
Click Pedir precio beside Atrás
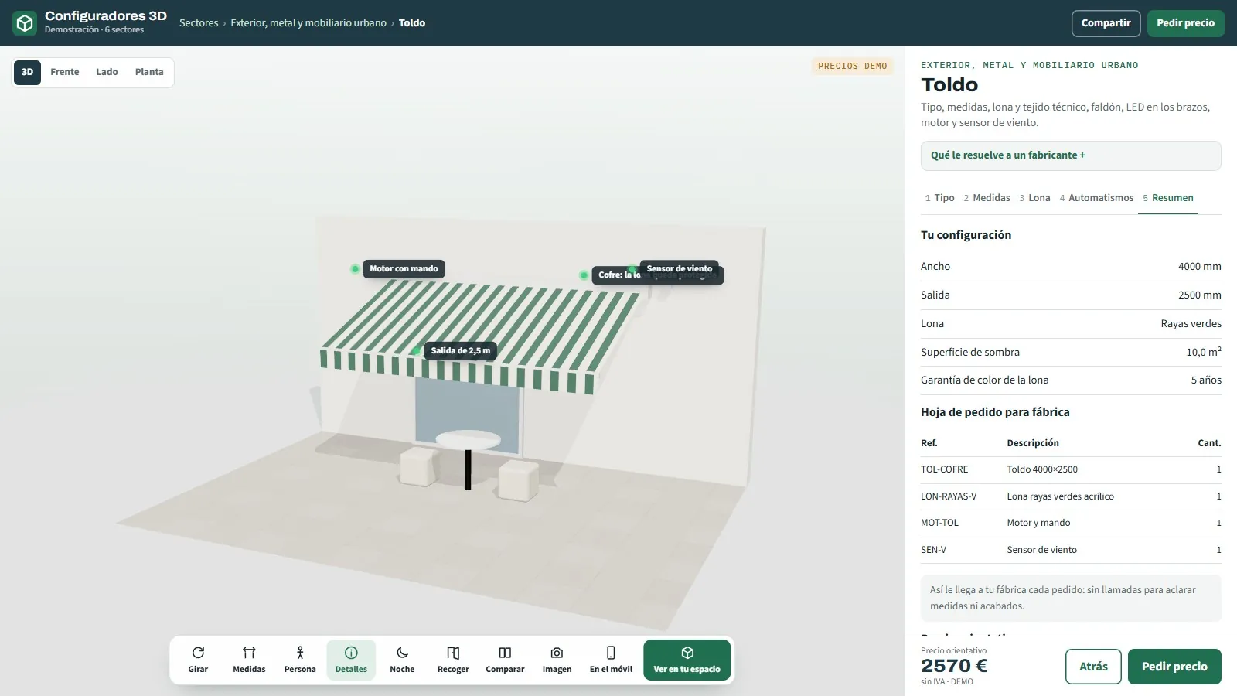click(x=1174, y=667)
